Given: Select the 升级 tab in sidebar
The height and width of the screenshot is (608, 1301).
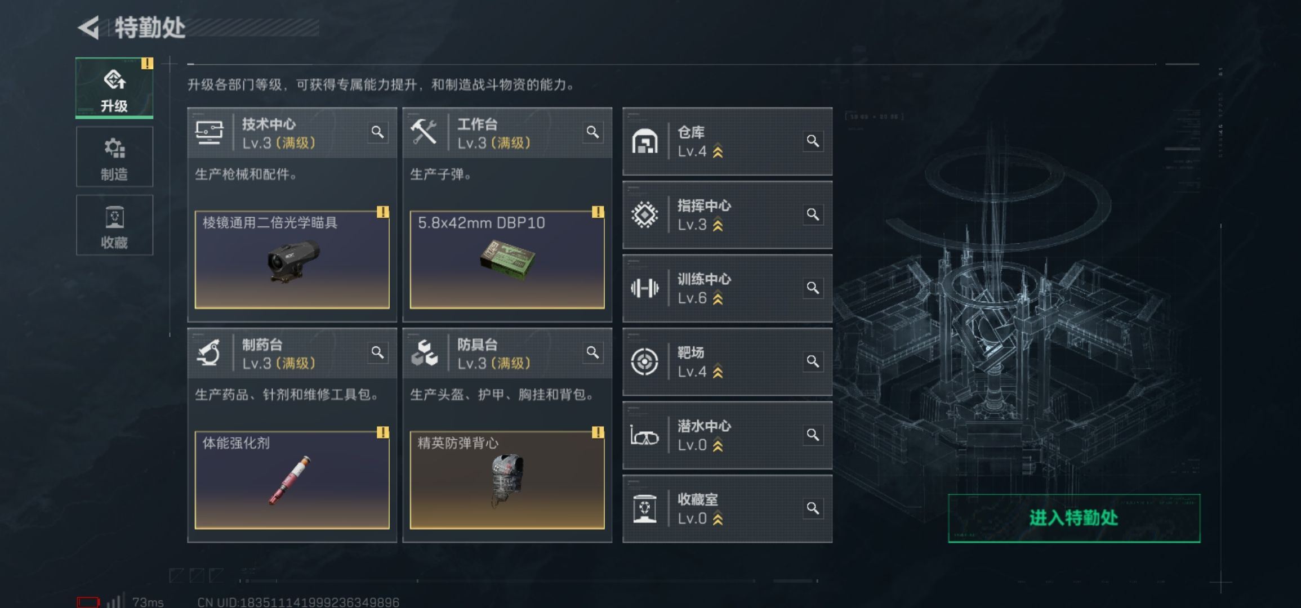Looking at the screenshot, I should click(x=114, y=88).
